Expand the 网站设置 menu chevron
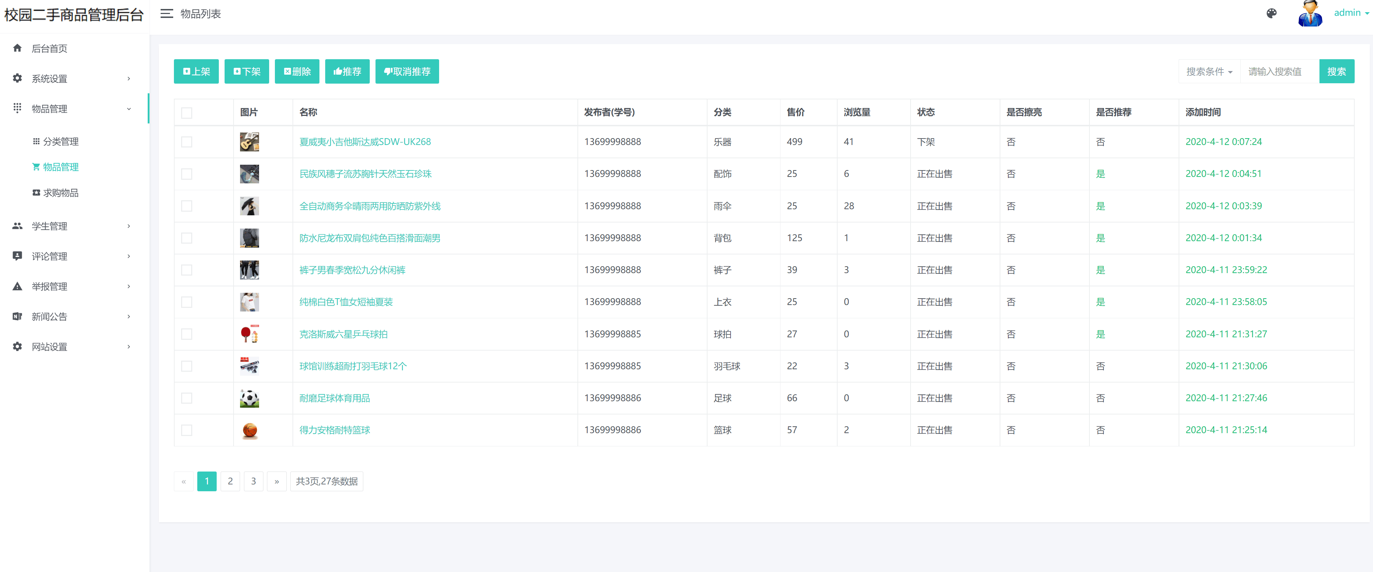The width and height of the screenshot is (1373, 572). [x=128, y=347]
